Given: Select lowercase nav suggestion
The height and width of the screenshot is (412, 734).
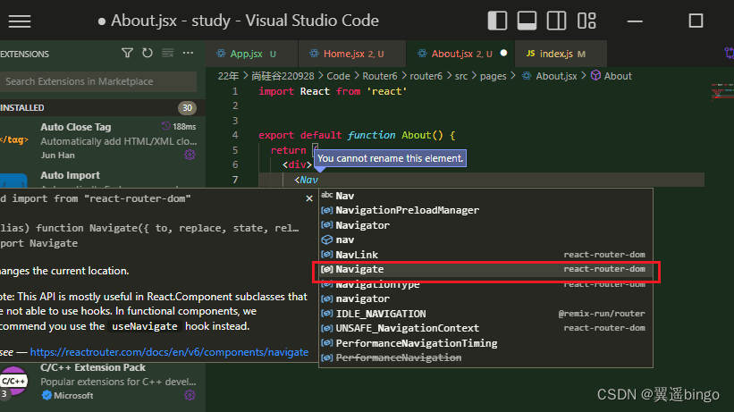Looking at the screenshot, I should coord(485,240).
